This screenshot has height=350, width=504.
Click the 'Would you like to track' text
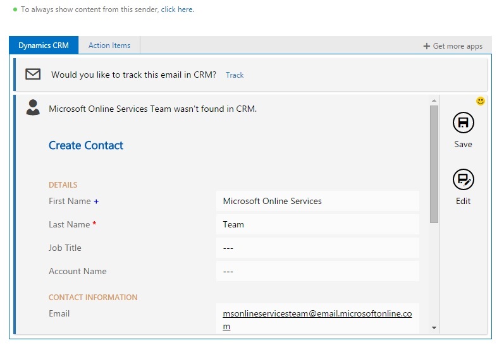pos(133,75)
